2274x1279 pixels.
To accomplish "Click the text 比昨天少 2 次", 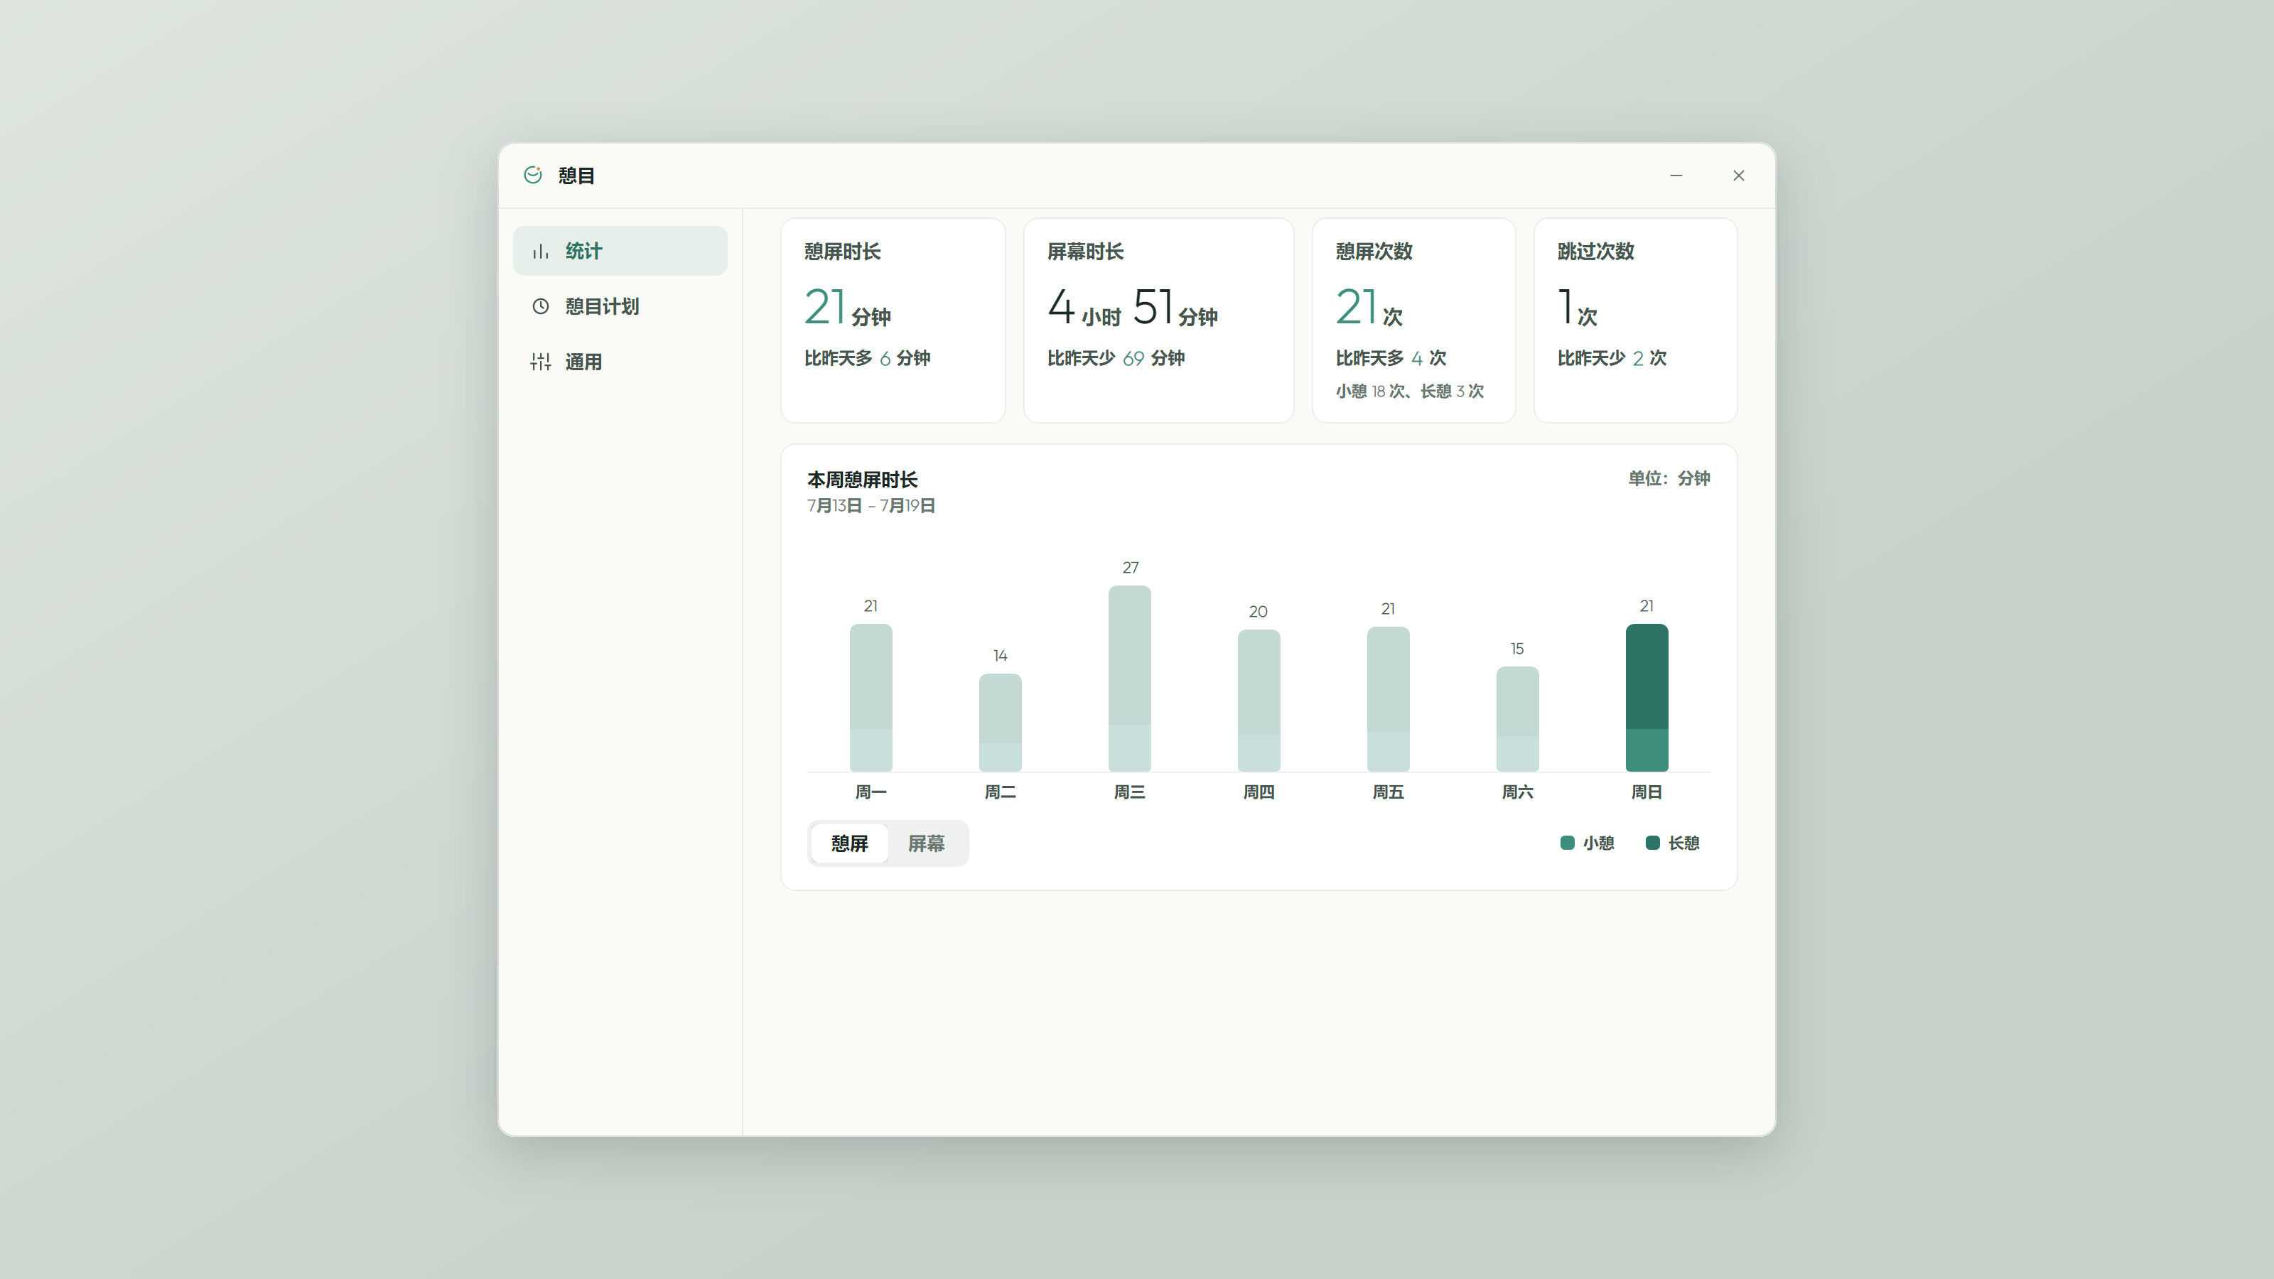I will point(1612,358).
